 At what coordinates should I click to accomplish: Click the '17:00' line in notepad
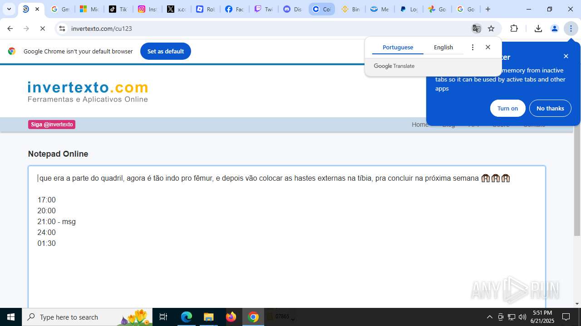coord(47,200)
